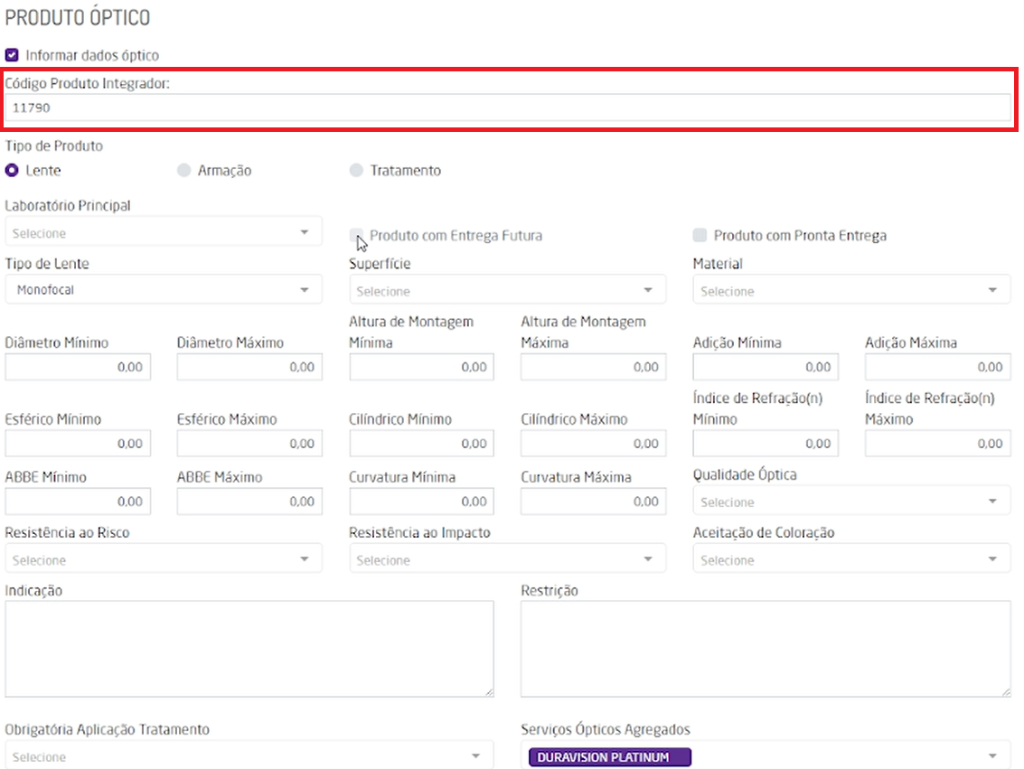1024x769 pixels.
Task: Select the Lente radio button
Action: 12,170
